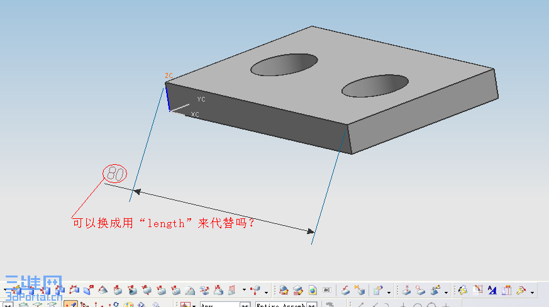The image size is (549, 307).
Task: Select the left circular hole on the plate
Action: (x=284, y=65)
